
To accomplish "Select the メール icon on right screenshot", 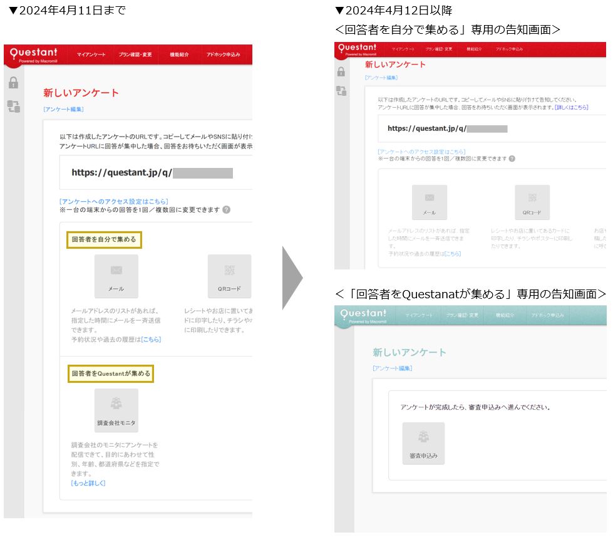I will [430, 202].
